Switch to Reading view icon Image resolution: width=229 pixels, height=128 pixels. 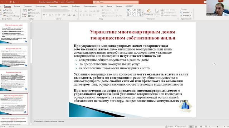click(201, 127)
